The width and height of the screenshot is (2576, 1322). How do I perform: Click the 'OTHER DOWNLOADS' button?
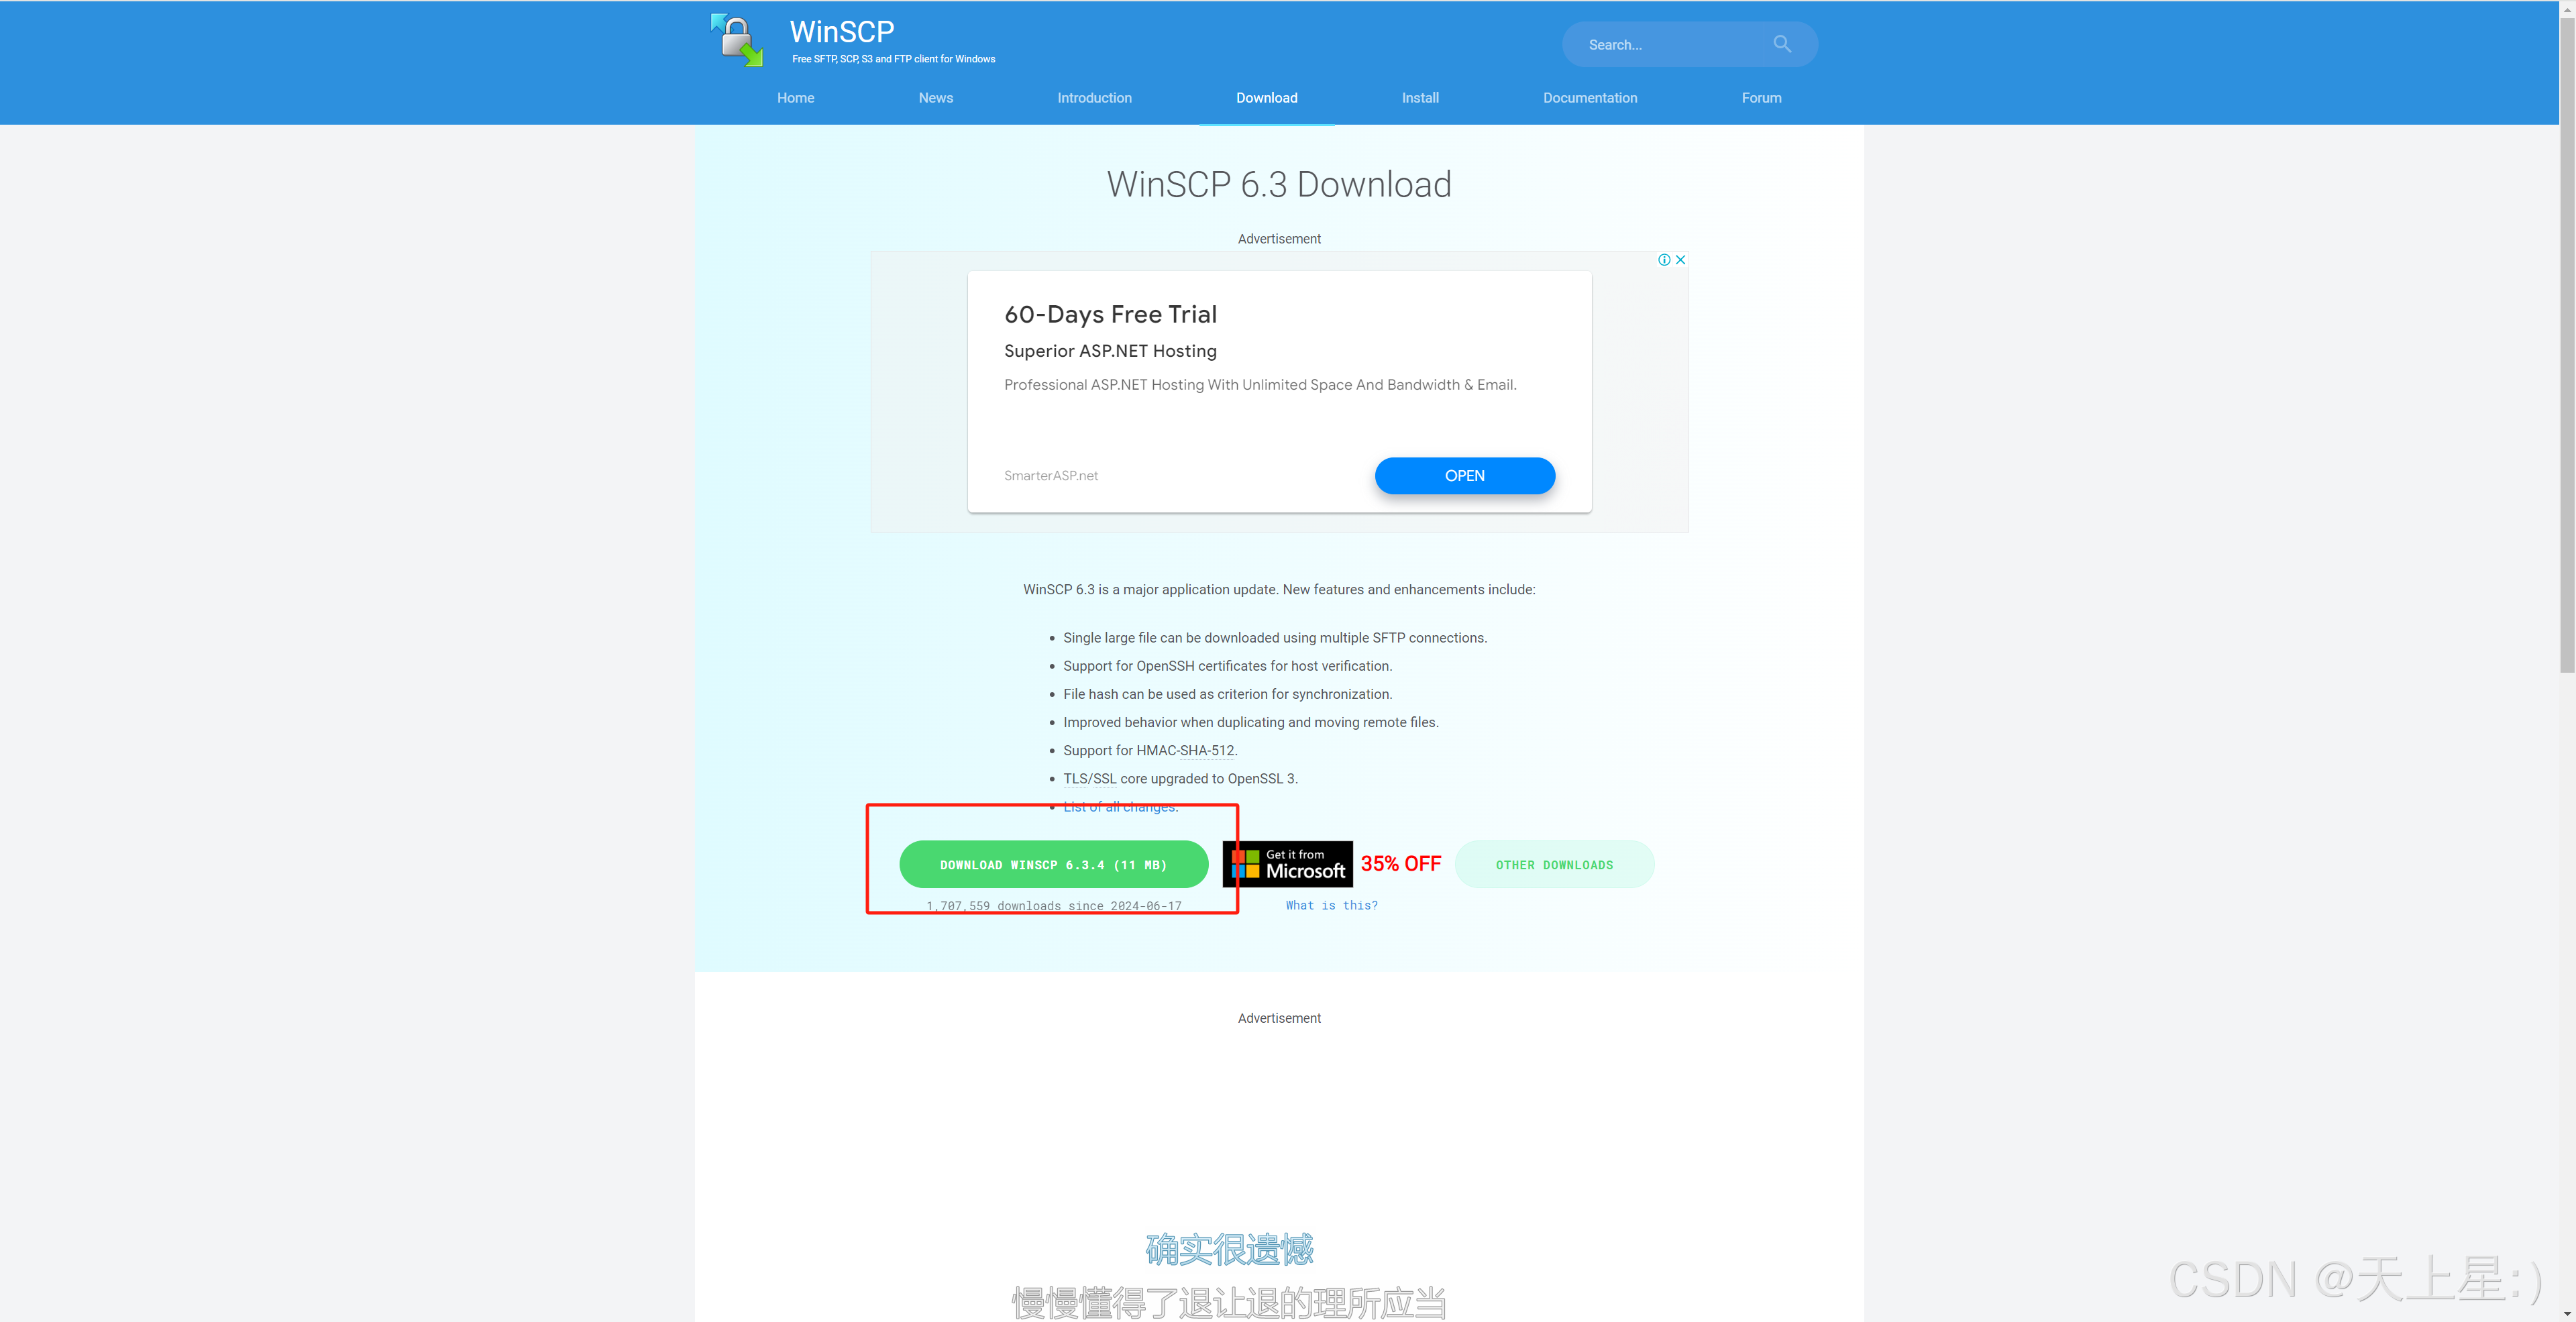pyautogui.click(x=1553, y=863)
